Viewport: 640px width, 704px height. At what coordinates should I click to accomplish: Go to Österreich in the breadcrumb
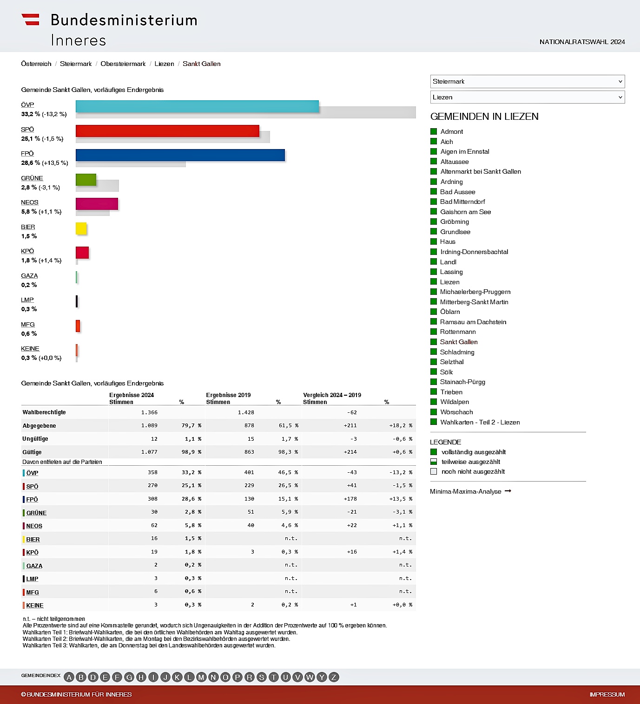coord(36,64)
